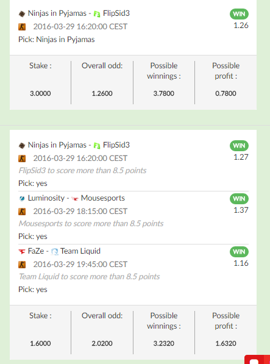Image resolution: width=270 pixels, height=364 pixels.
Task: Click the FaZe team logo
Action: (x=22, y=251)
